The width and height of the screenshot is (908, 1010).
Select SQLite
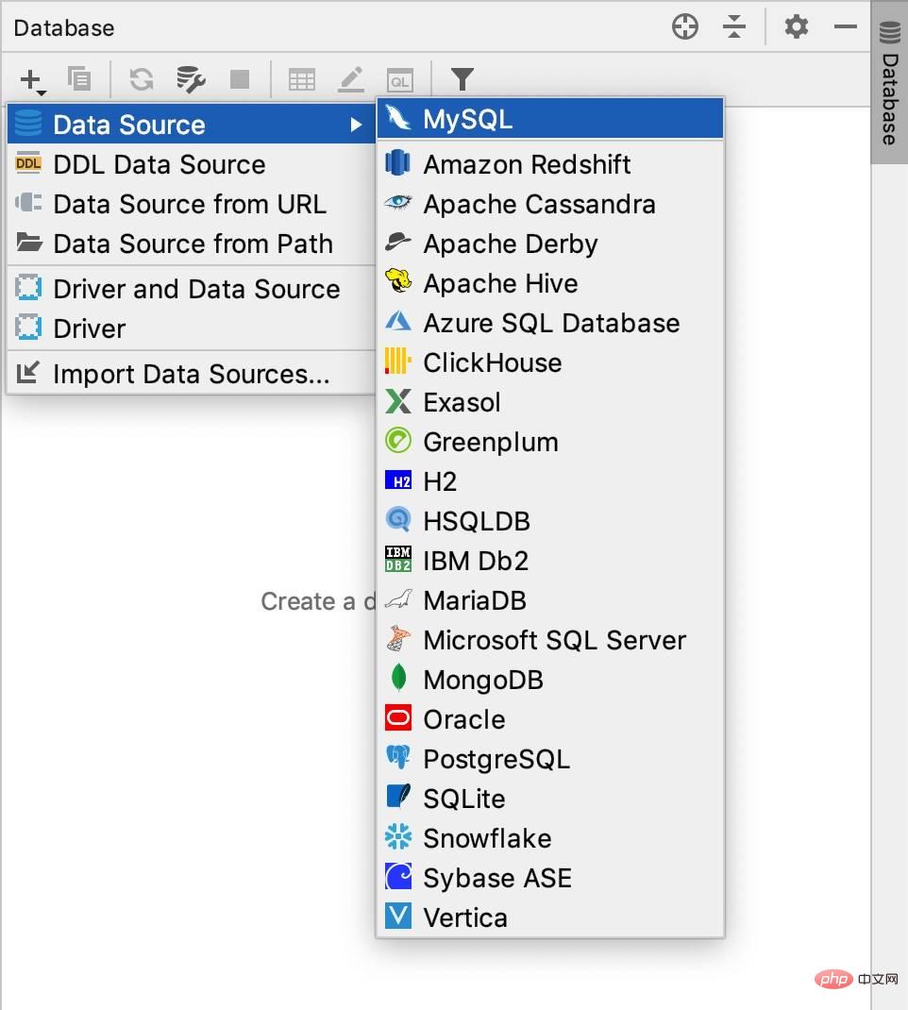point(550,799)
